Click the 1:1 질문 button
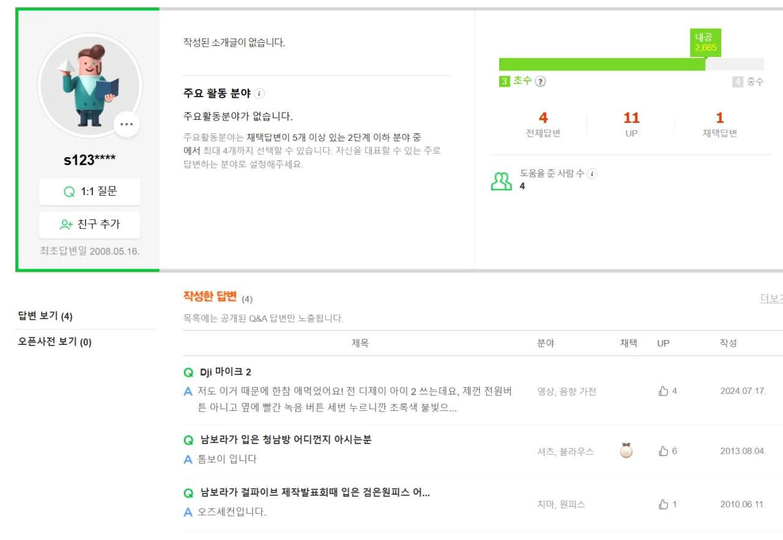The height and width of the screenshot is (540, 783). point(90,191)
